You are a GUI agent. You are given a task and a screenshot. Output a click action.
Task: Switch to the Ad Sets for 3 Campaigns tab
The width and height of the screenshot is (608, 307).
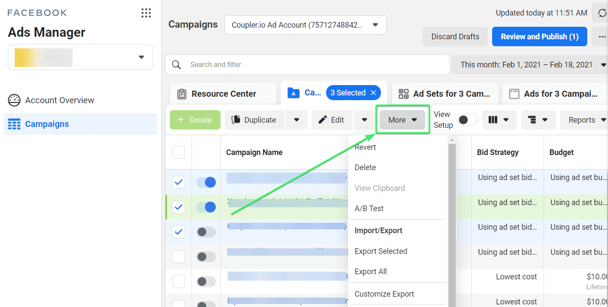pos(445,94)
